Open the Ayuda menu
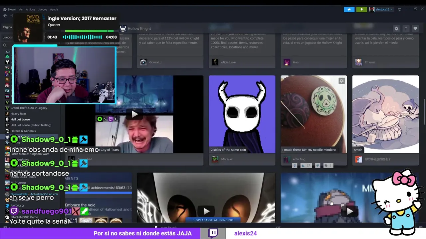Image resolution: width=426 pixels, height=239 pixels. pyautogui.click(x=54, y=9)
